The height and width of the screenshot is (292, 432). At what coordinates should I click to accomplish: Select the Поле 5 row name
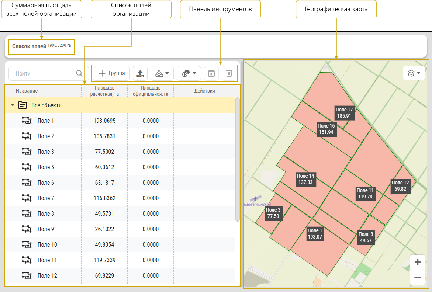point(46,167)
